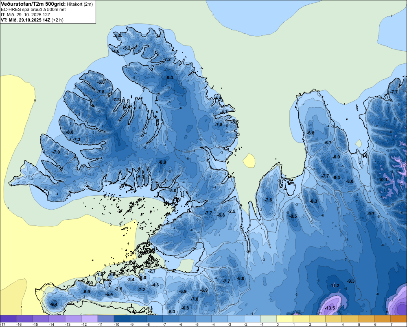Click the -2.7 temperature label
The width and height of the screenshot is (407, 327).
[152, 271]
